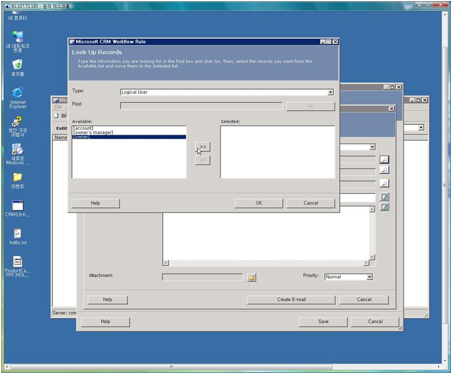Cancel the Look Up Records dialog
452x374 pixels.
[311, 203]
